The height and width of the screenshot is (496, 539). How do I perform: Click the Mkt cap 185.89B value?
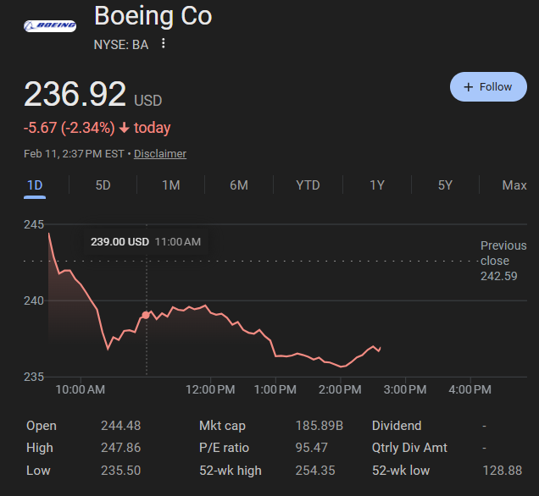[319, 426]
